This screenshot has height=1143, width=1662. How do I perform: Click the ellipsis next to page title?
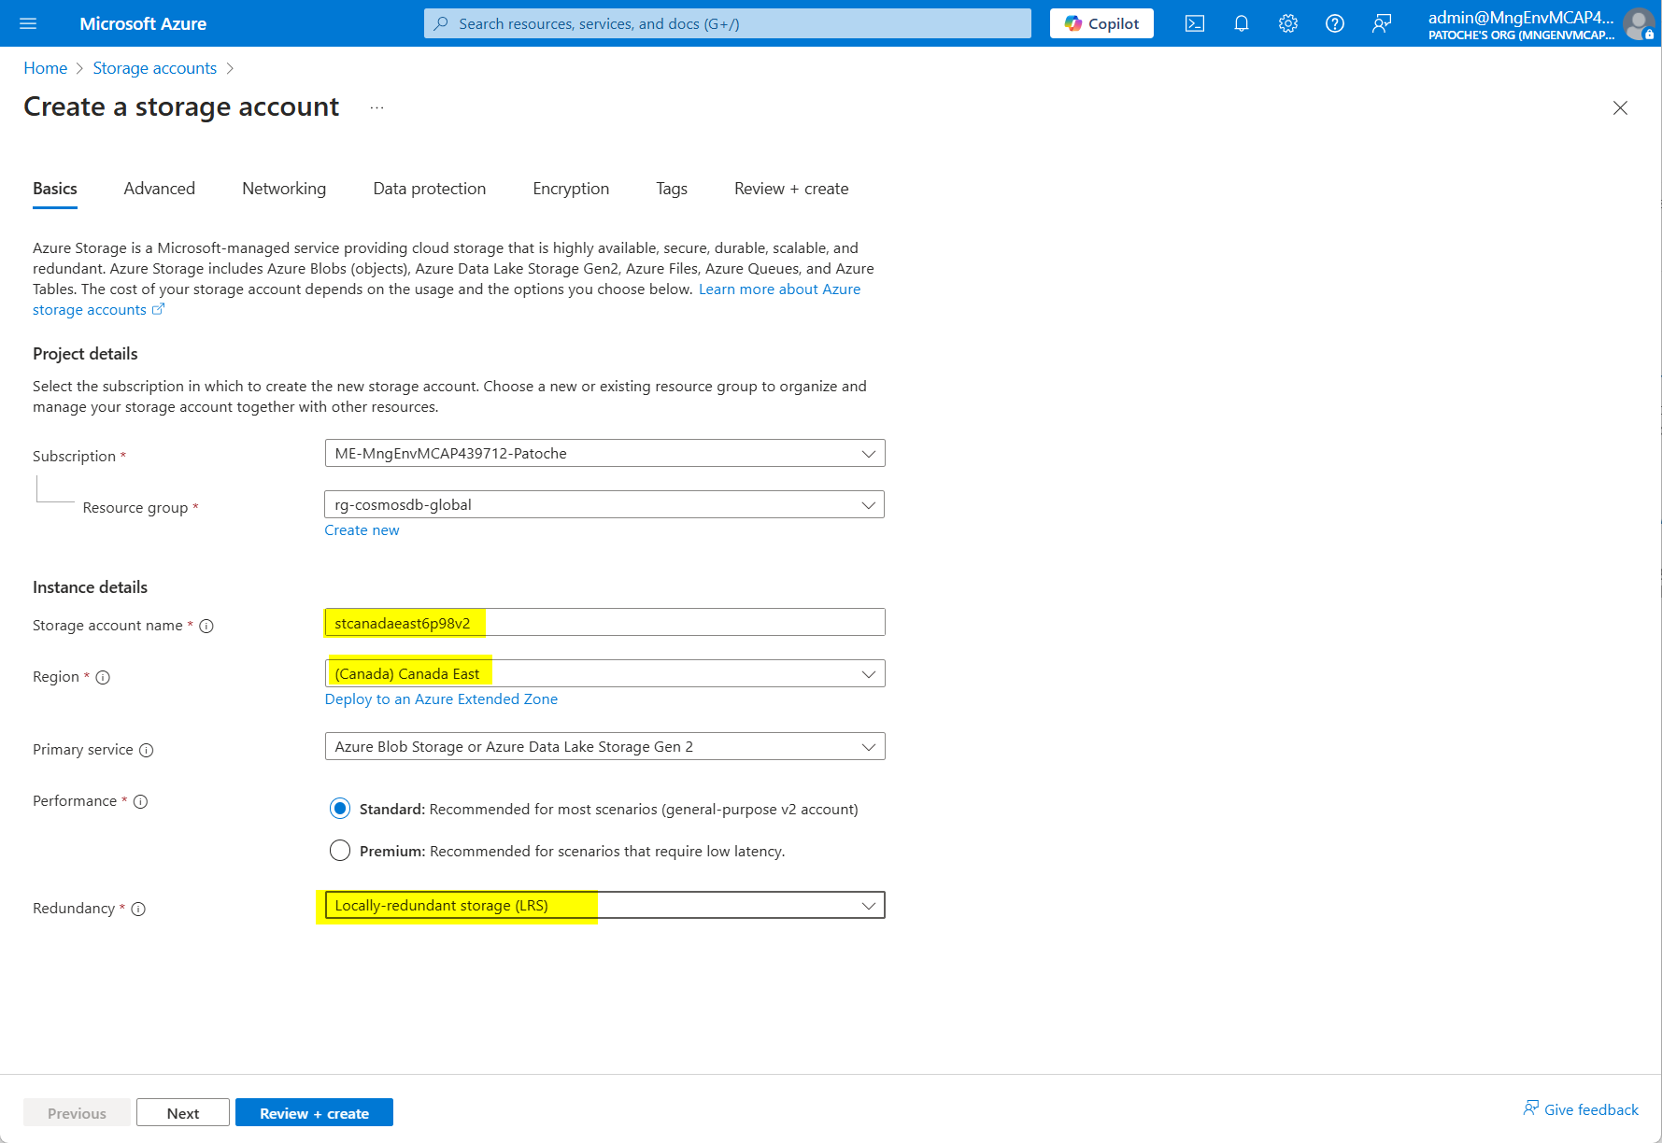[x=376, y=107]
